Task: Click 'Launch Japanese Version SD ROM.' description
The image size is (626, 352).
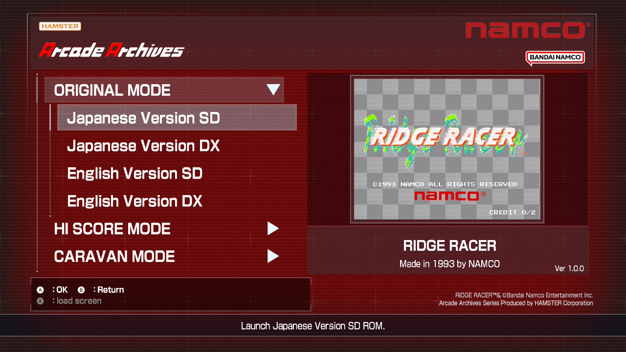Action: tap(313, 326)
